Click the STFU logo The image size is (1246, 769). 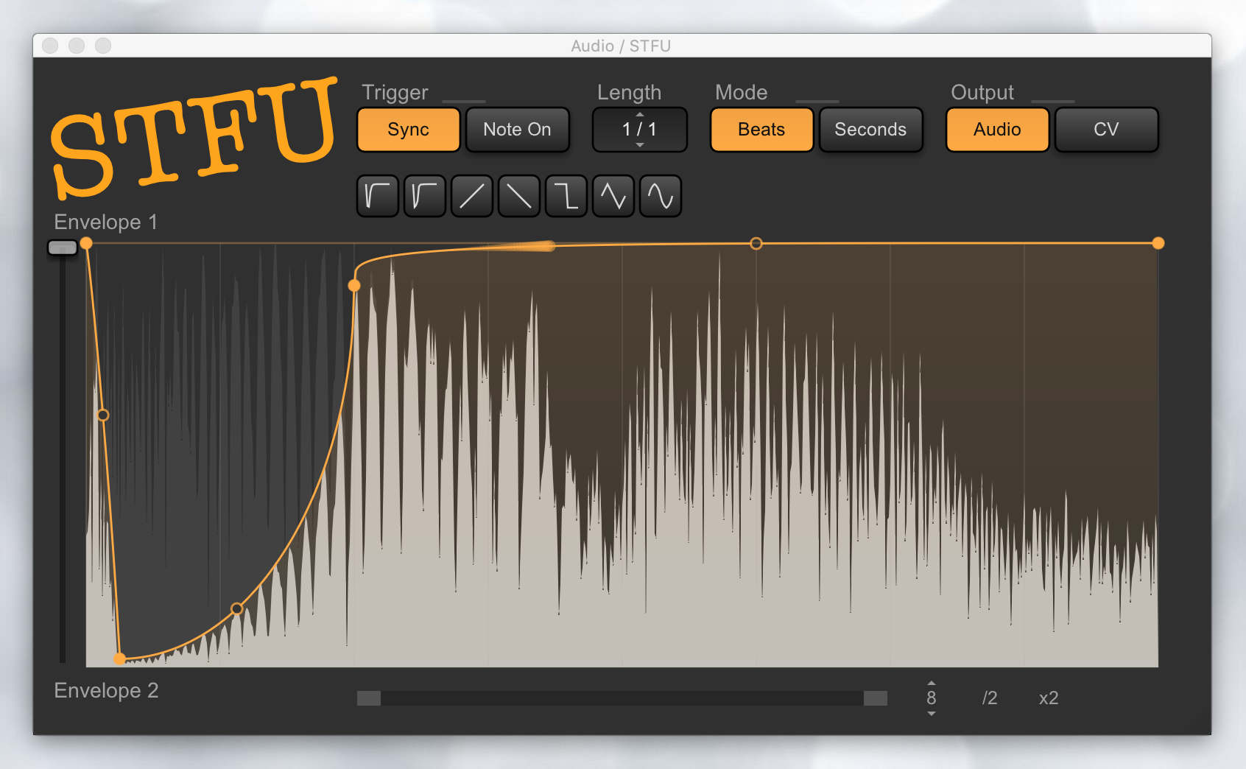tap(193, 137)
